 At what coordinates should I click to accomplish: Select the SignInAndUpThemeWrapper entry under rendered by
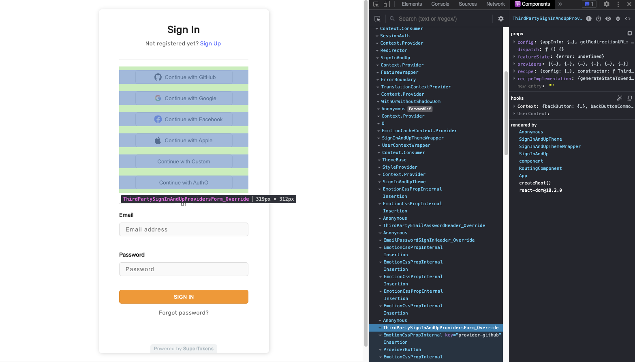click(x=549, y=146)
